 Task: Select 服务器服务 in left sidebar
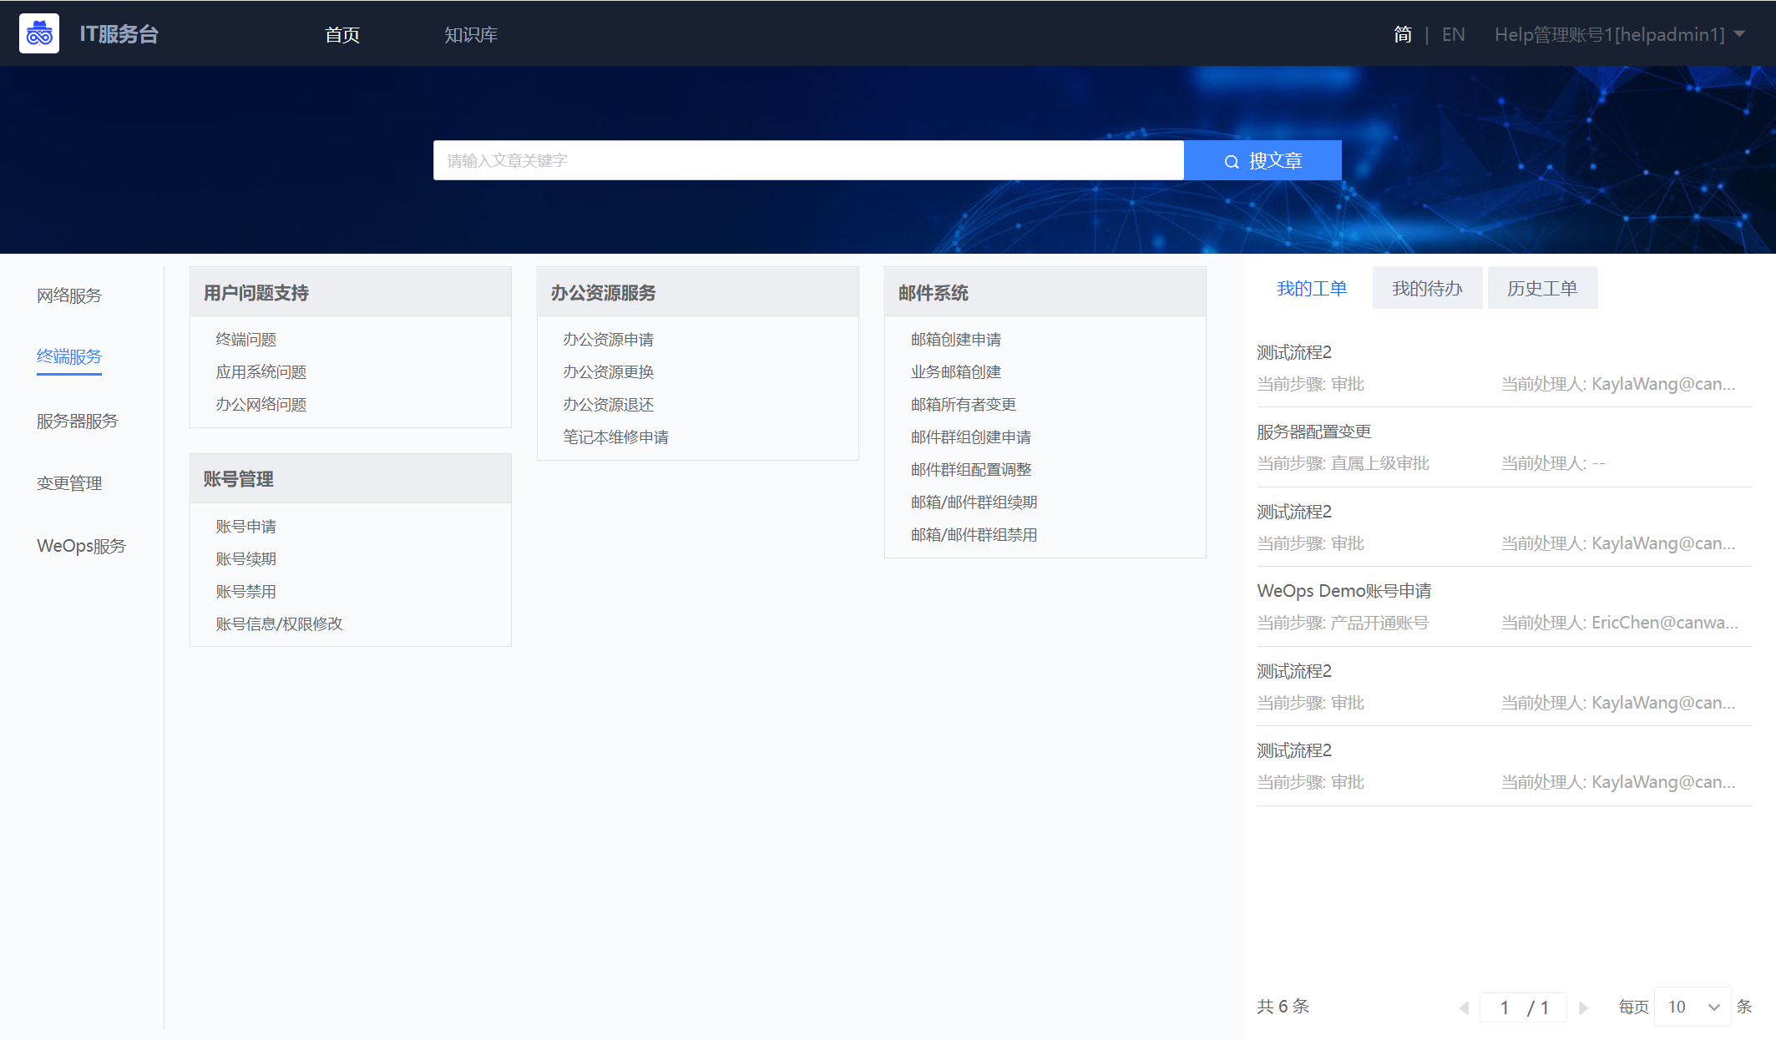pos(78,421)
